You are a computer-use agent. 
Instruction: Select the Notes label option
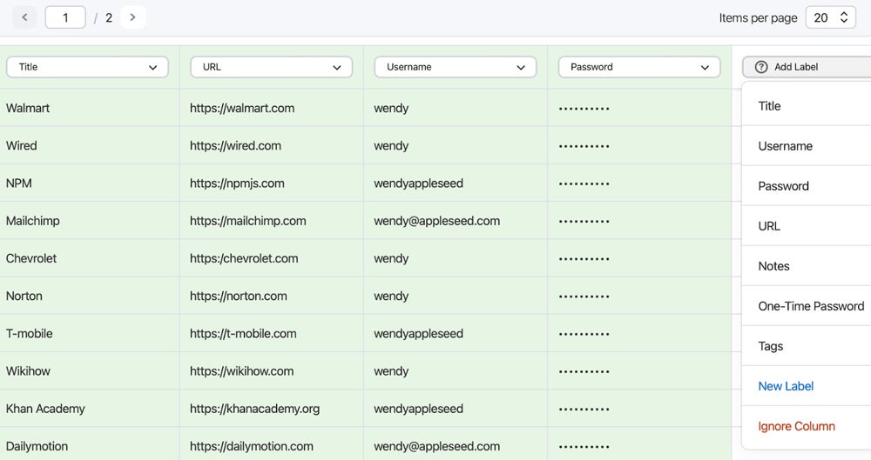[773, 266]
